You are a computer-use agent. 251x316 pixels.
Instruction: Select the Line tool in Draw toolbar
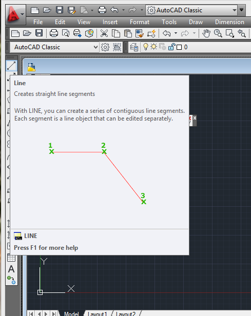[x=11, y=66]
